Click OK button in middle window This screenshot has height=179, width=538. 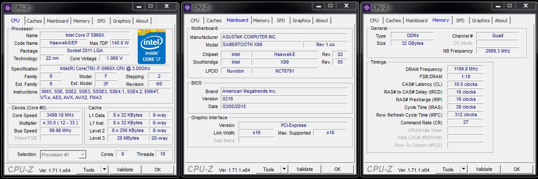[337, 170]
